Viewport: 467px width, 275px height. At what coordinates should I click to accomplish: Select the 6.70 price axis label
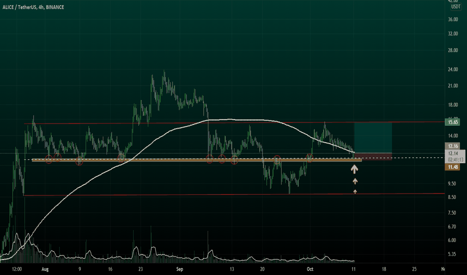(x=452, y=226)
